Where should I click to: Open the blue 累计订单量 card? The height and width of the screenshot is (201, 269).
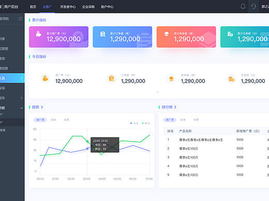pos(123,37)
